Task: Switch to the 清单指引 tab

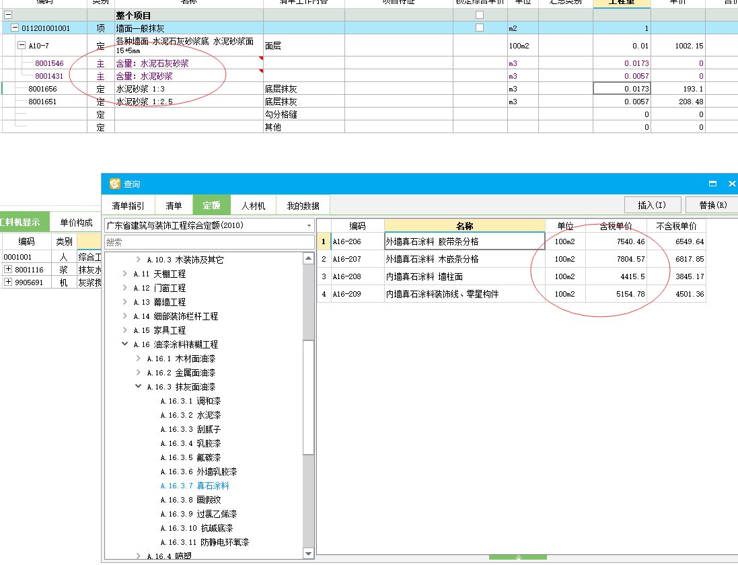Action: 128,206
